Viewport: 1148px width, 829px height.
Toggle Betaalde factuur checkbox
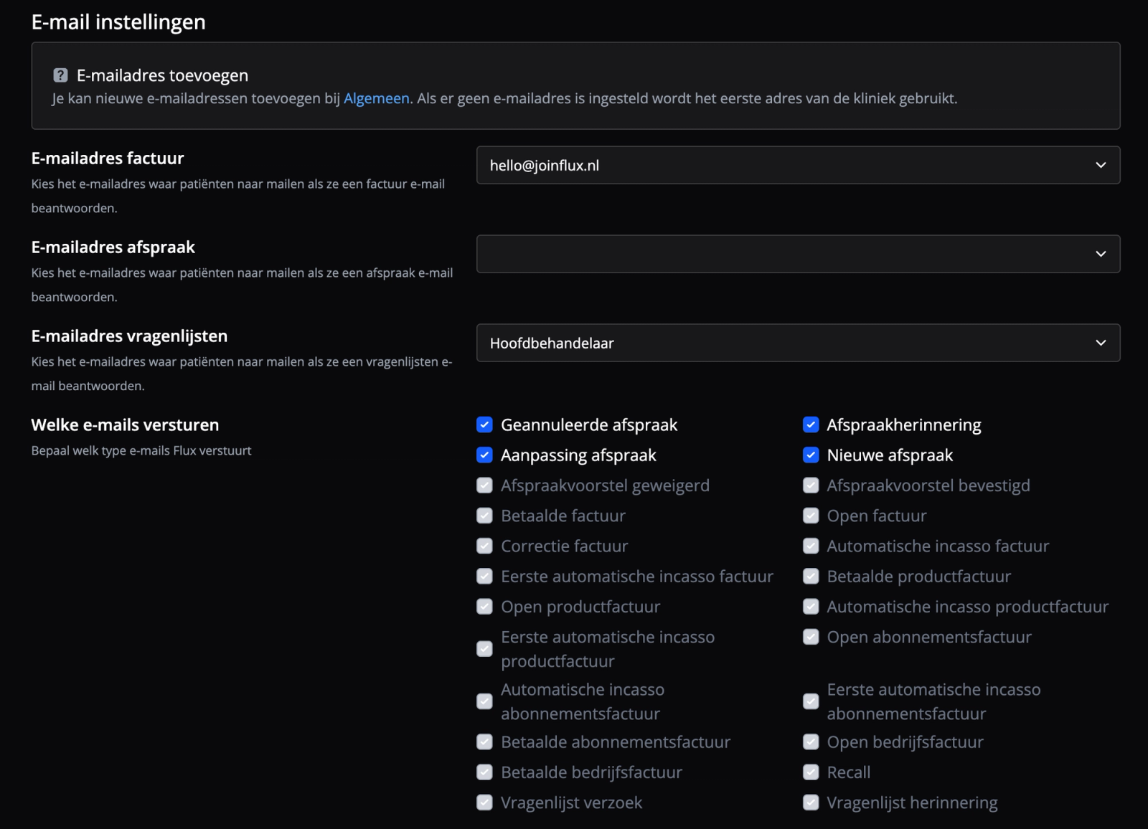pos(484,516)
